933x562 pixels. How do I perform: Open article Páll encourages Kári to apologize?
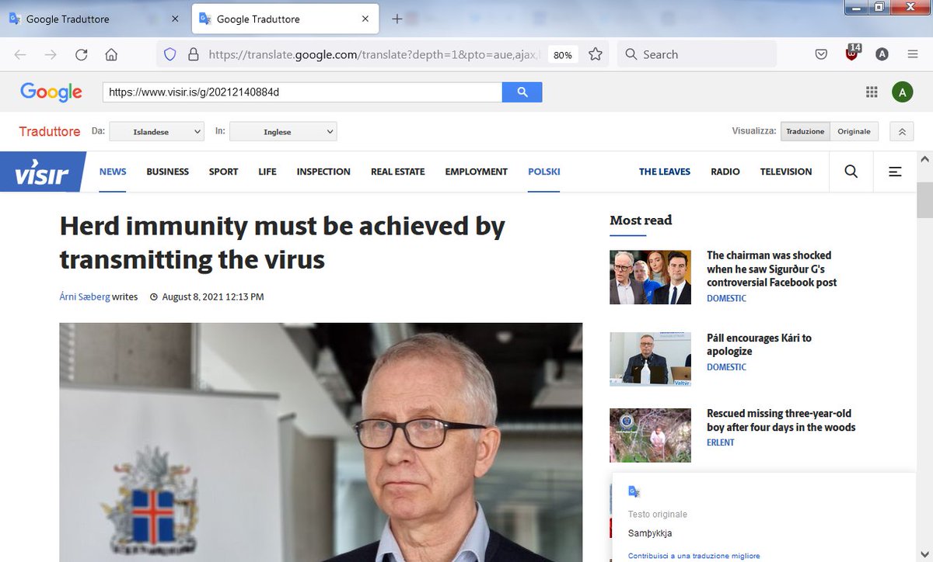click(759, 345)
